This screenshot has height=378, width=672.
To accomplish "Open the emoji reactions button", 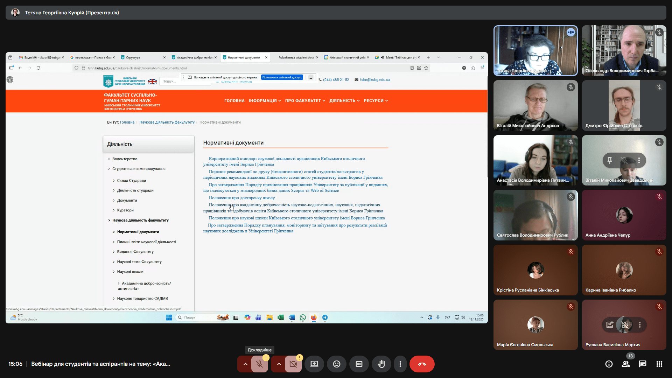I will (336, 364).
